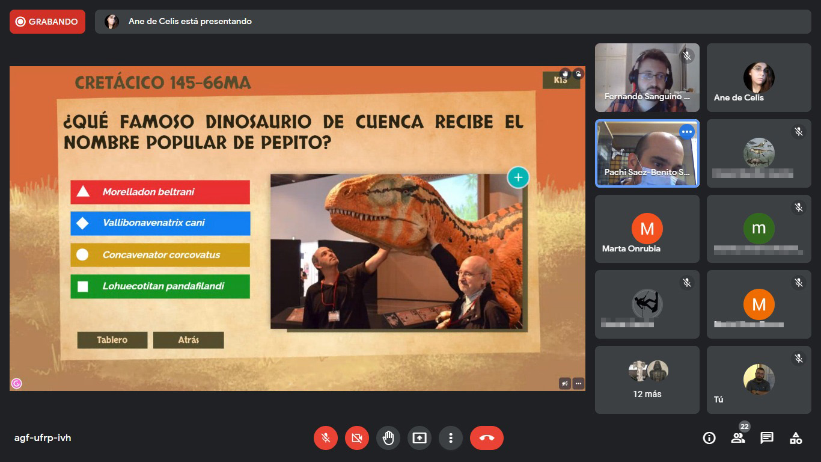Toggle the raise hand button
The image size is (821, 462).
tap(388, 438)
